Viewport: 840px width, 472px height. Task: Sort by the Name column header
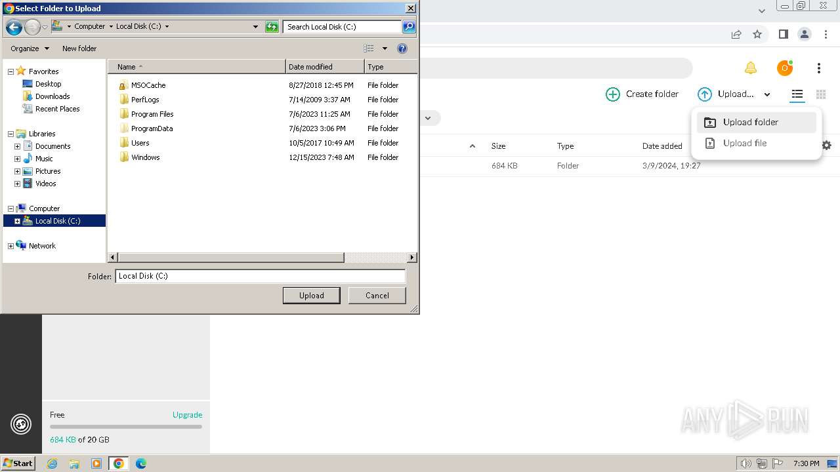197,67
